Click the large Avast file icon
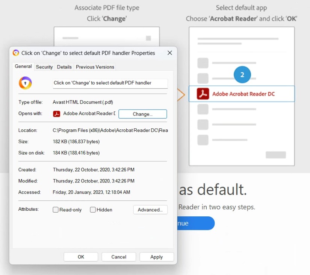 [x=25, y=83]
